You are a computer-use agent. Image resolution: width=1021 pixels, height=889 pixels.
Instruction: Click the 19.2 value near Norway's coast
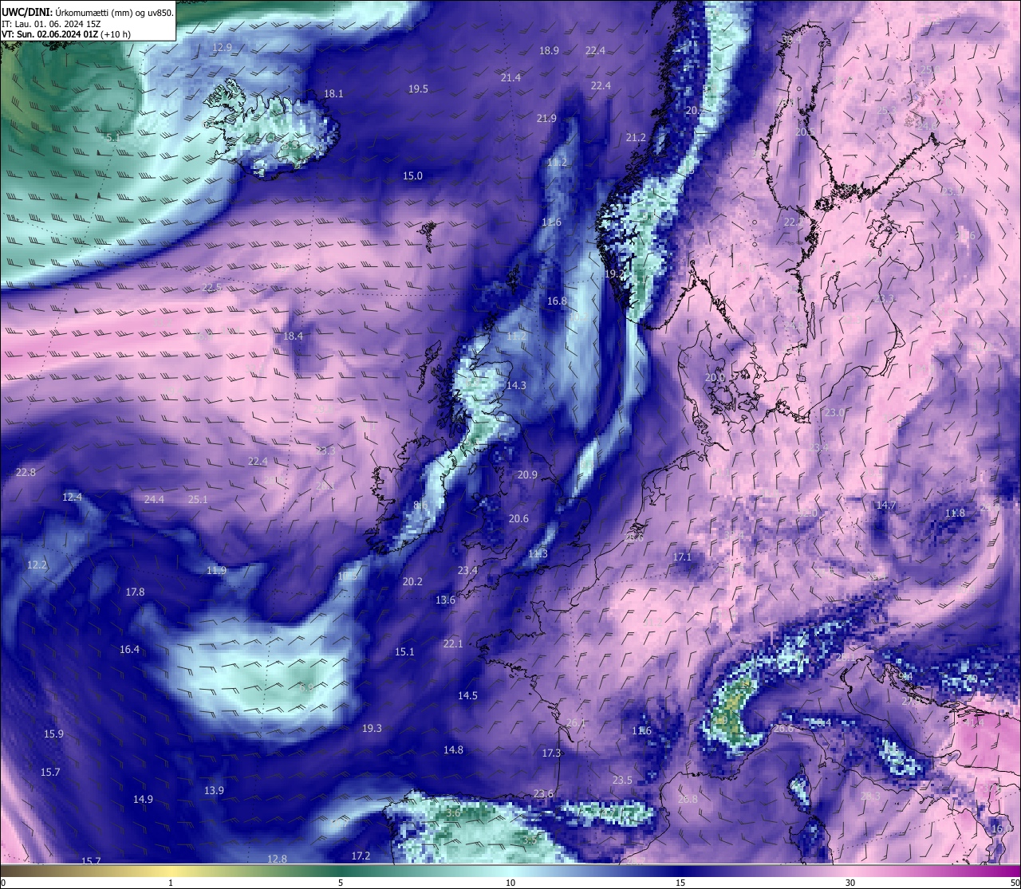613,274
